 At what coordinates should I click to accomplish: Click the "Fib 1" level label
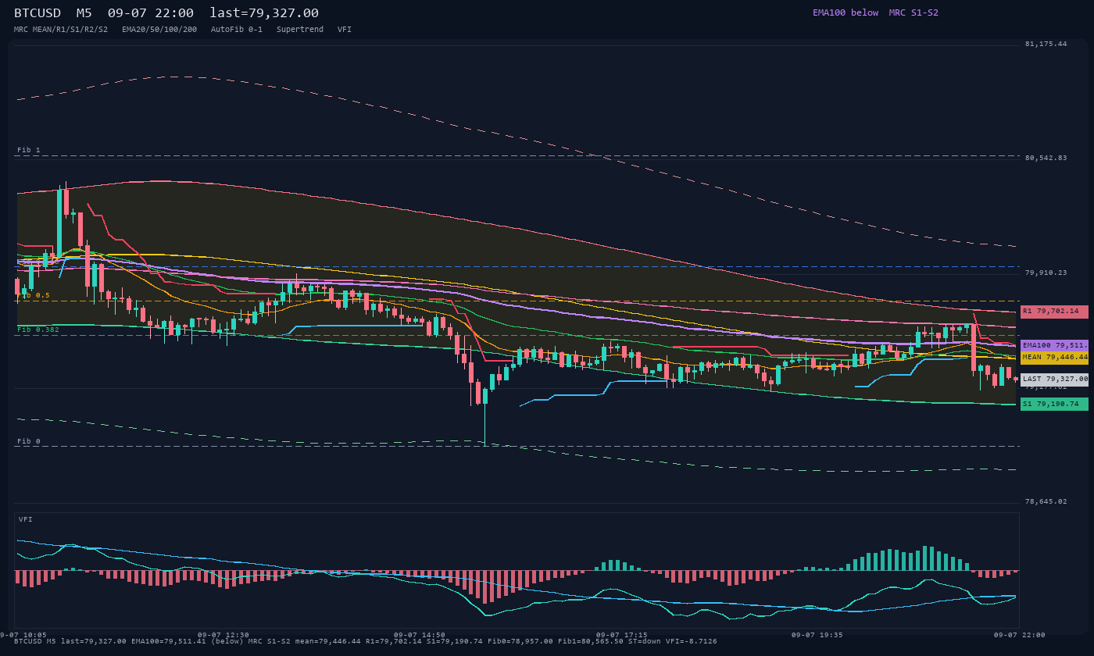[x=29, y=150]
